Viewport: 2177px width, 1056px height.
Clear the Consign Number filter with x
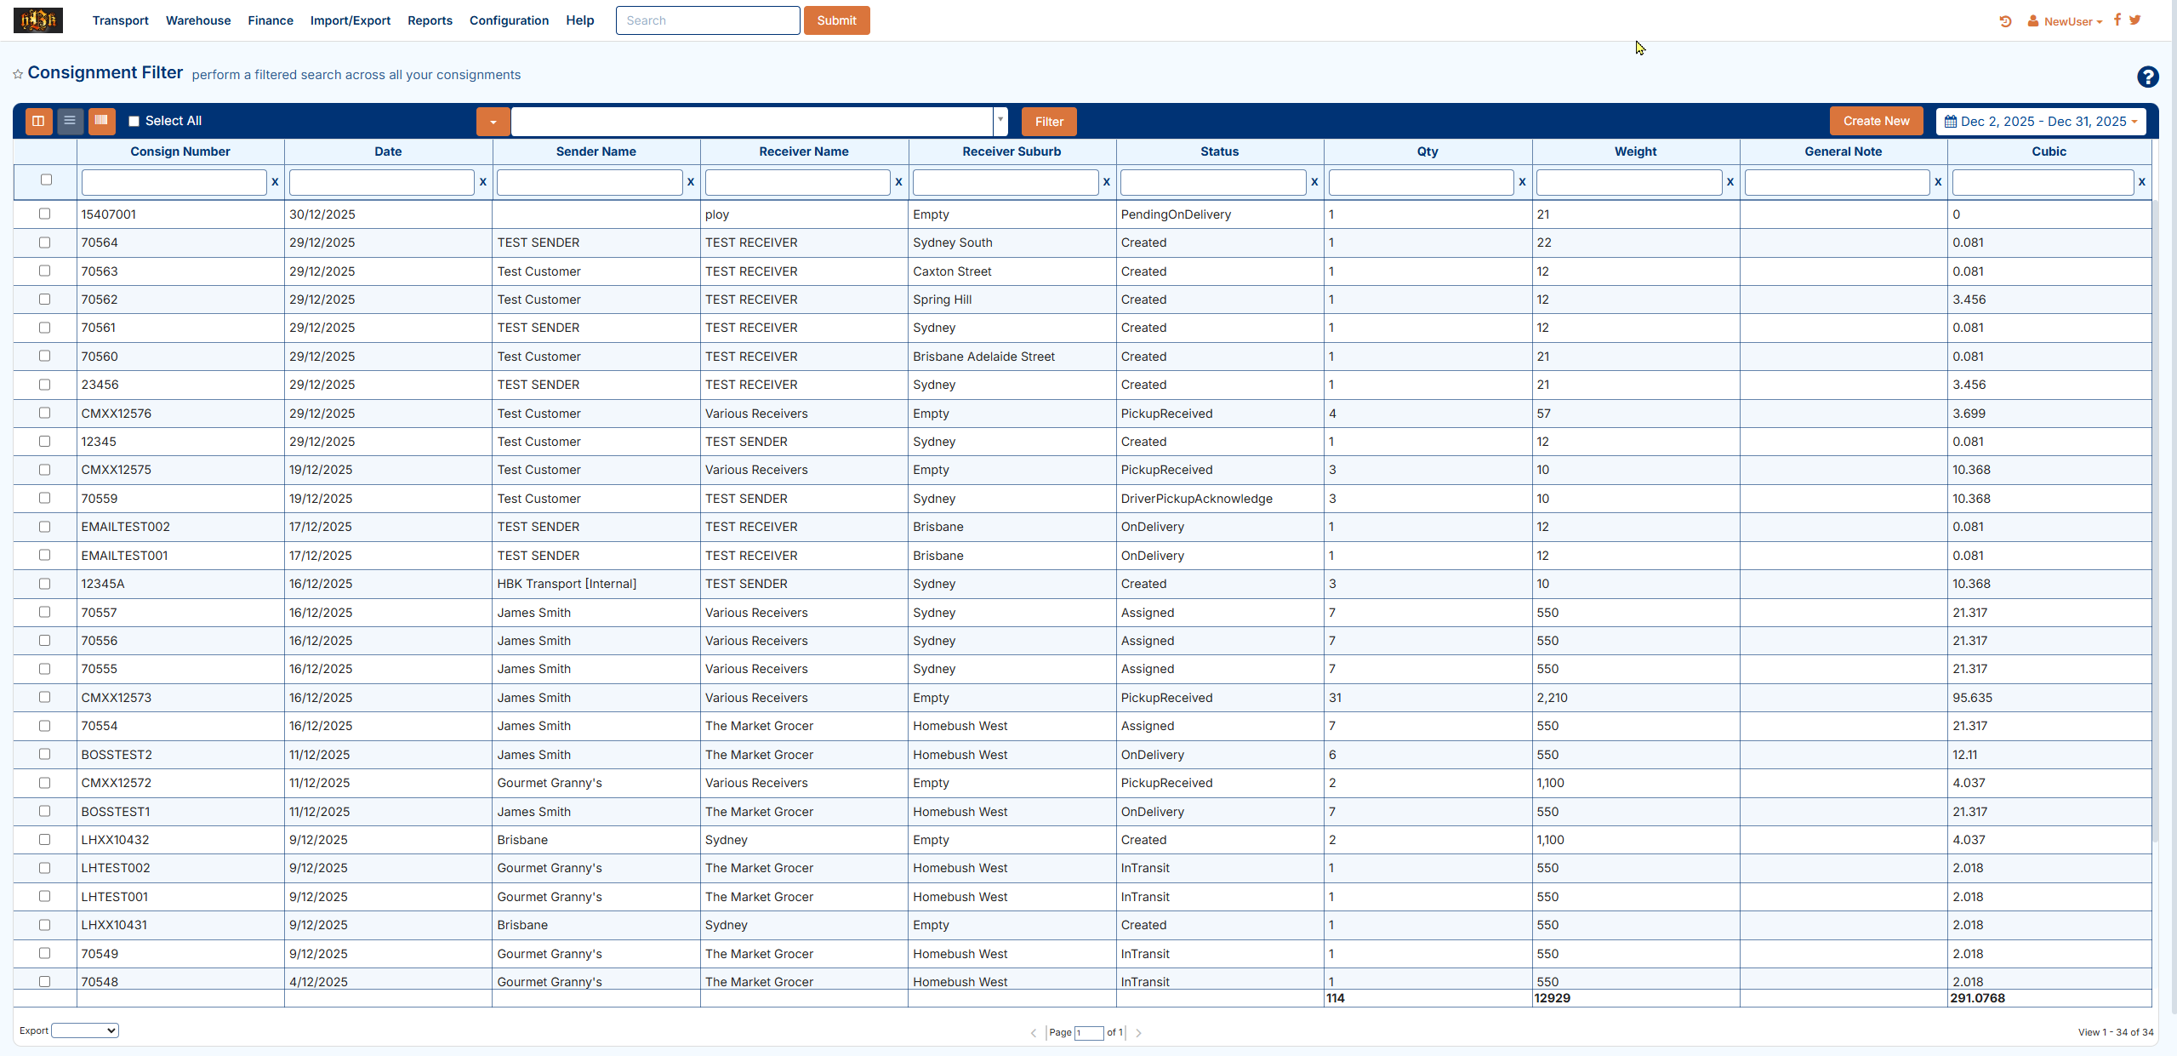pyautogui.click(x=275, y=182)
